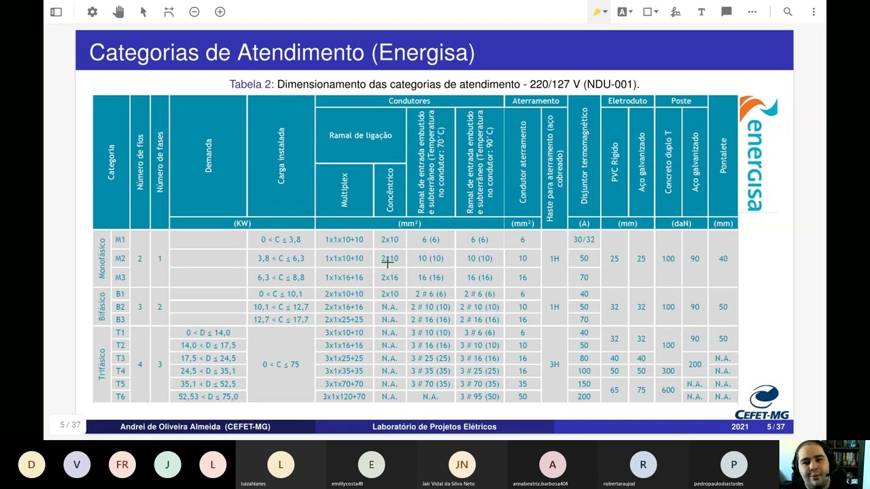This screenshot has width=870, height=489.
Task: Click cell '0 < D ≤ 14,0'
Action: tap(208, 332)
